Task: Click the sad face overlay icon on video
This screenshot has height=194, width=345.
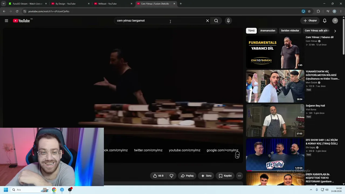Action: click(x=237, y=155)
